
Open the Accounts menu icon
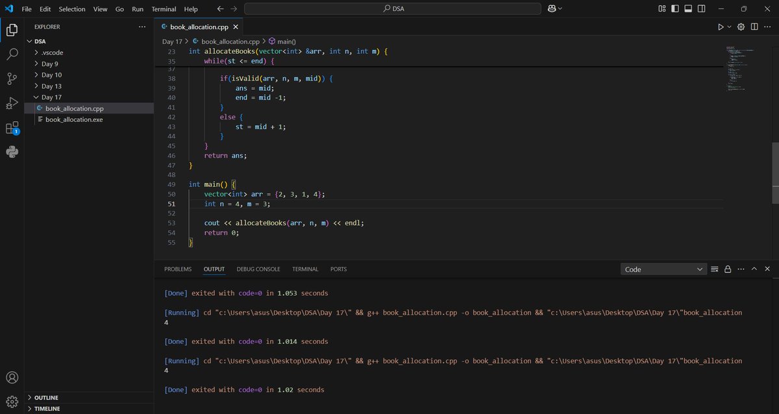[12, 378]
